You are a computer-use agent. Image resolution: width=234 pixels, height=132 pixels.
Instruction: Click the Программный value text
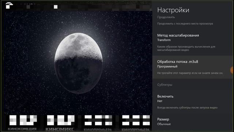(167, 66)
